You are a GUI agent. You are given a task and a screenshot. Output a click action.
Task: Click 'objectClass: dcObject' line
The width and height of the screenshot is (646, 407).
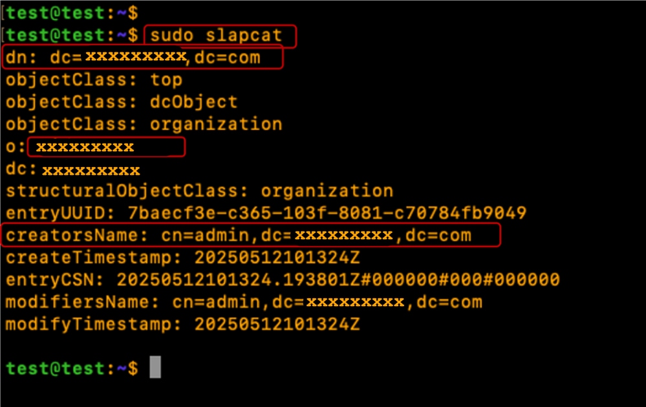point(122,102)
